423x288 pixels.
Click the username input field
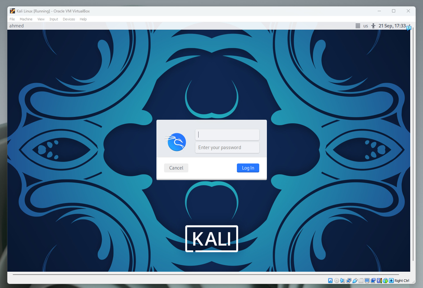(x=227, y=134)
